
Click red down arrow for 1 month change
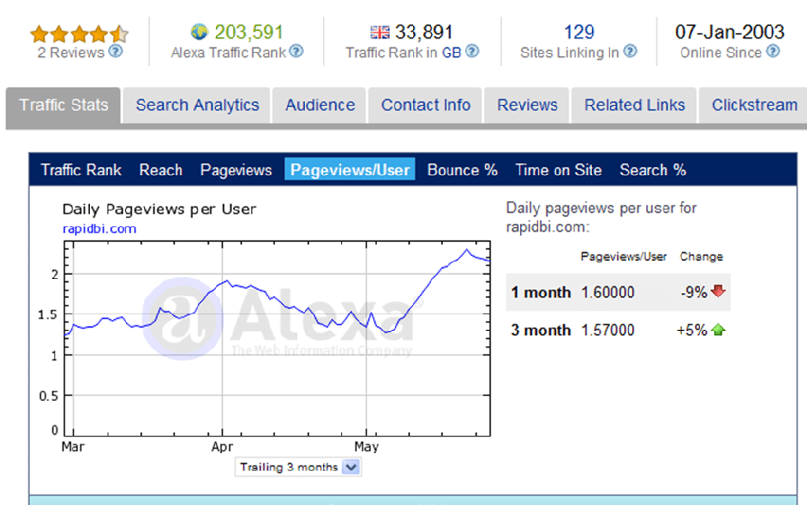718,291
